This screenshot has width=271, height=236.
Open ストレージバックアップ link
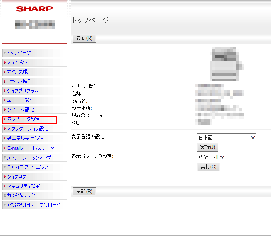point(29,157)
